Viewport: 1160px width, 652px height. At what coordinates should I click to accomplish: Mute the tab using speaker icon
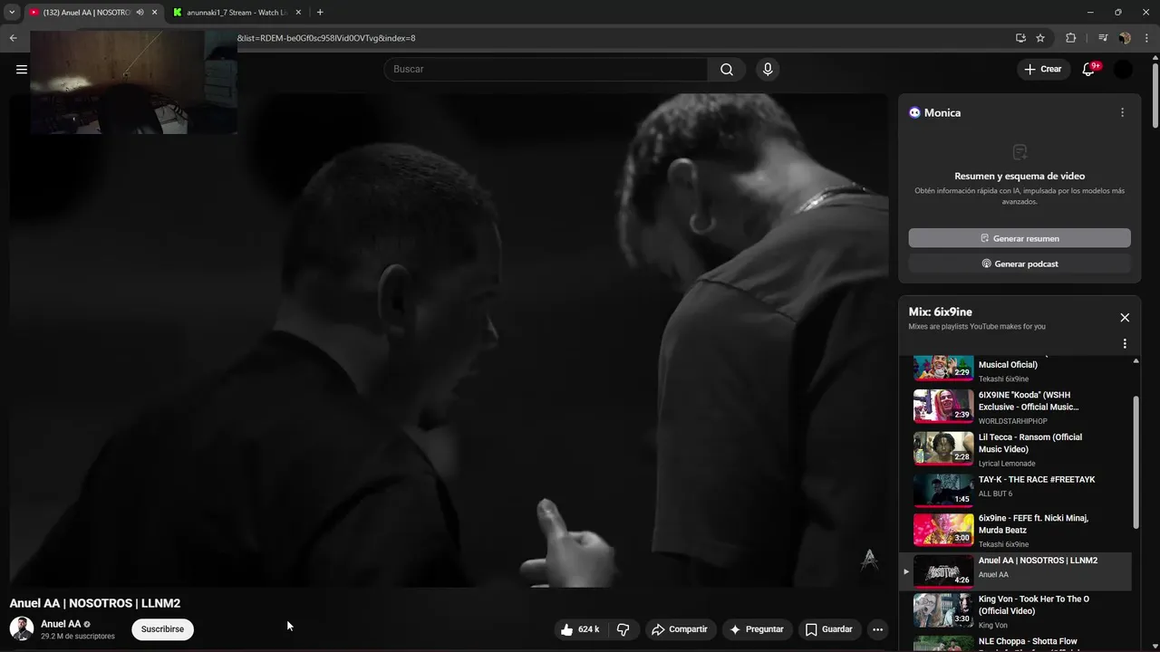140,13
